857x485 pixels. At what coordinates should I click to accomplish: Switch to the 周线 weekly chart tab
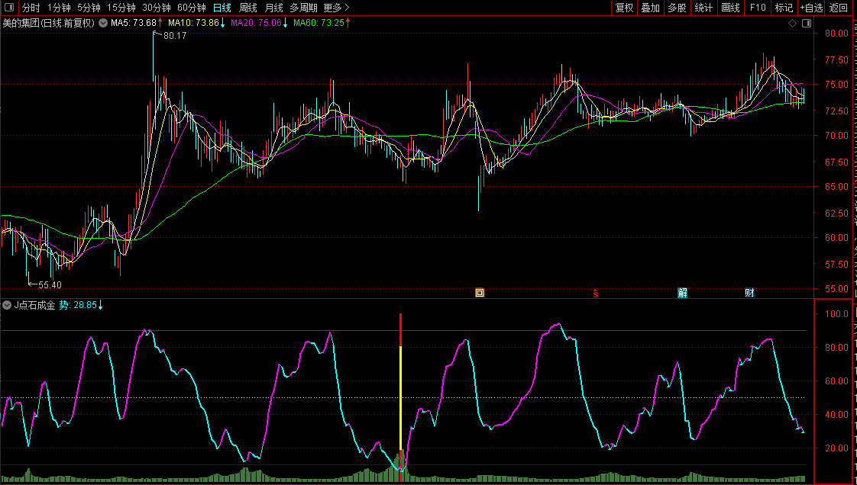pos(248,8)
